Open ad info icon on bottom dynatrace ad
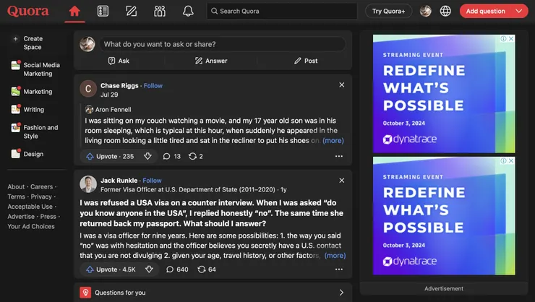 [x=504, y=160]
